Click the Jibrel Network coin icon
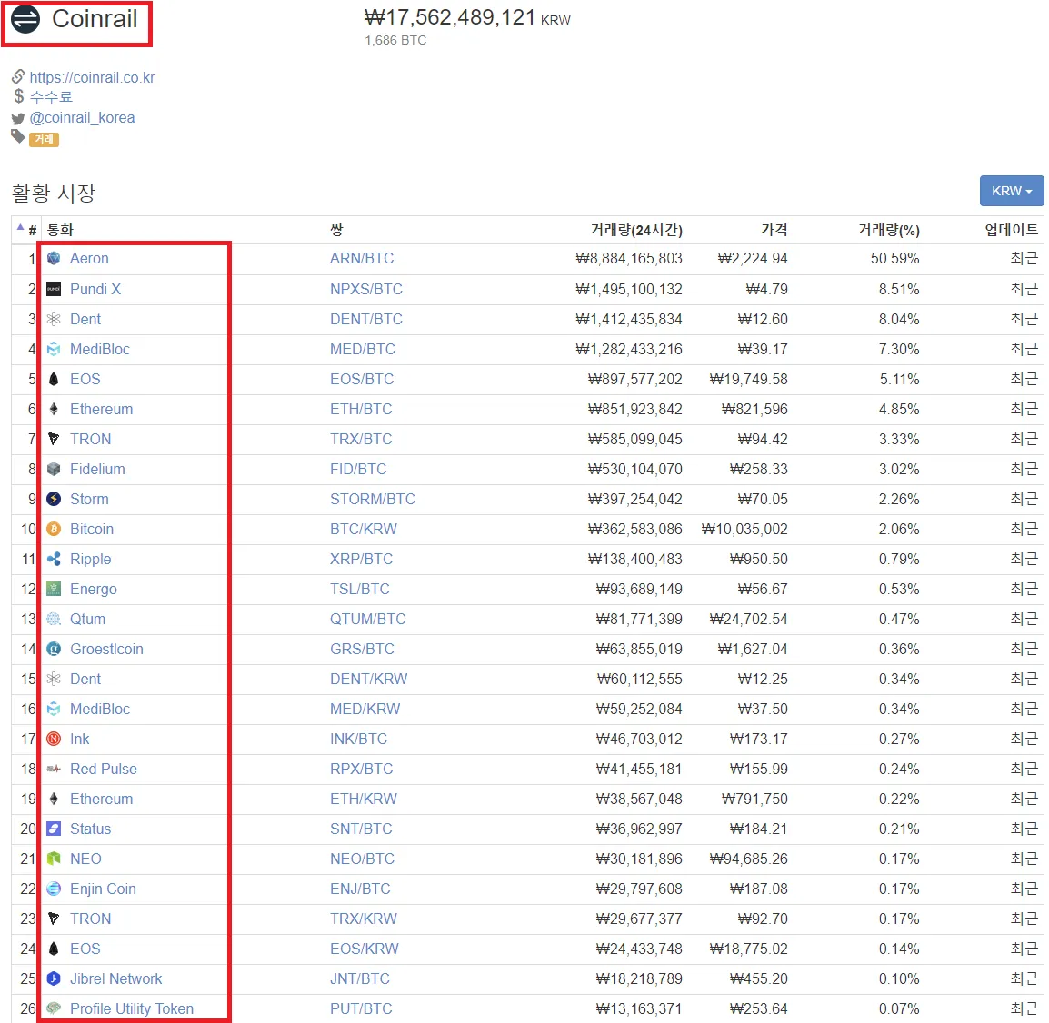The height and width of the screenshot is (1023, 1049). coord(55,978)
